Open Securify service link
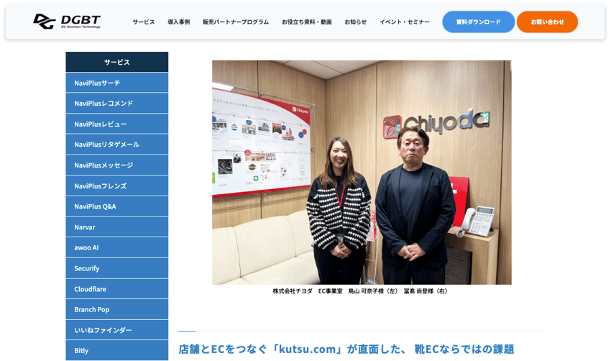Viewport: 611px width, 361px height. pos(117,268)
